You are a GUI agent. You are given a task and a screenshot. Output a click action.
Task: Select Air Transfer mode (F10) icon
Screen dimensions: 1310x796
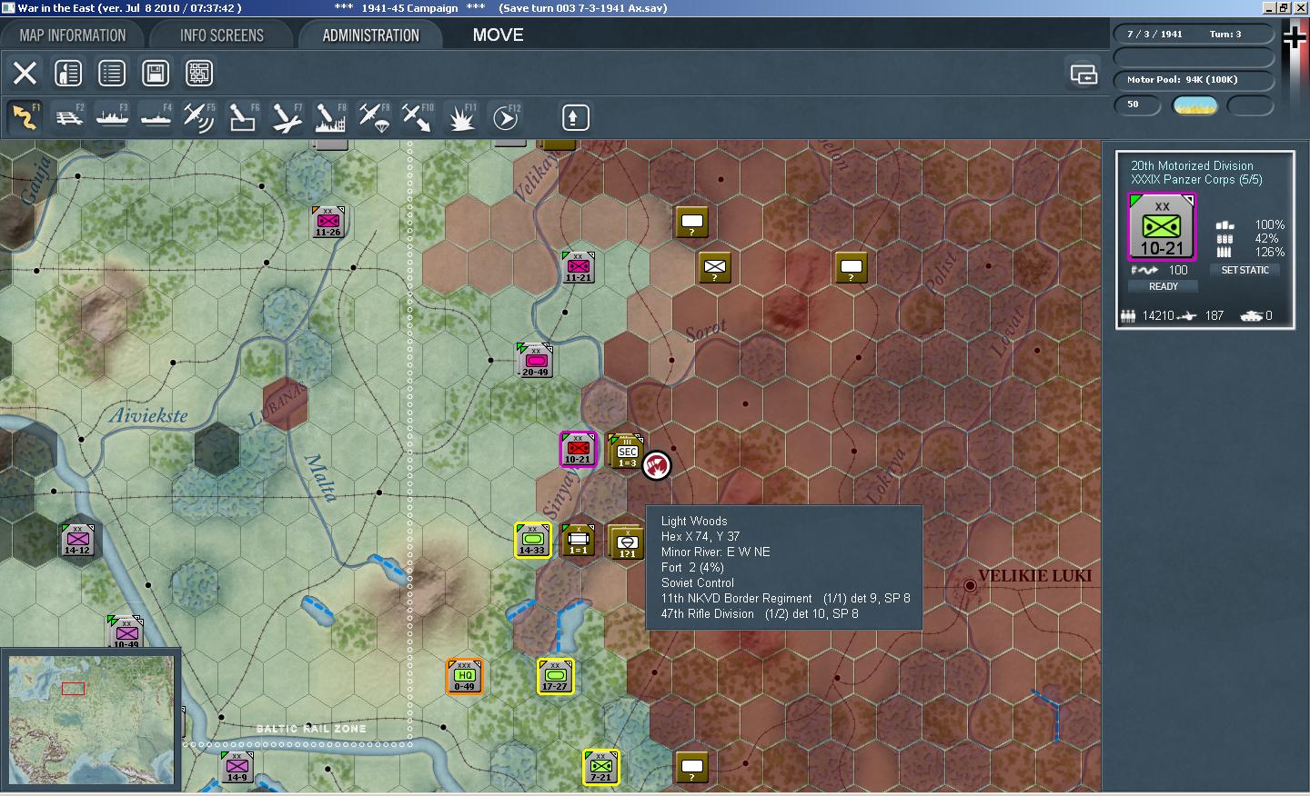point(418,117)
